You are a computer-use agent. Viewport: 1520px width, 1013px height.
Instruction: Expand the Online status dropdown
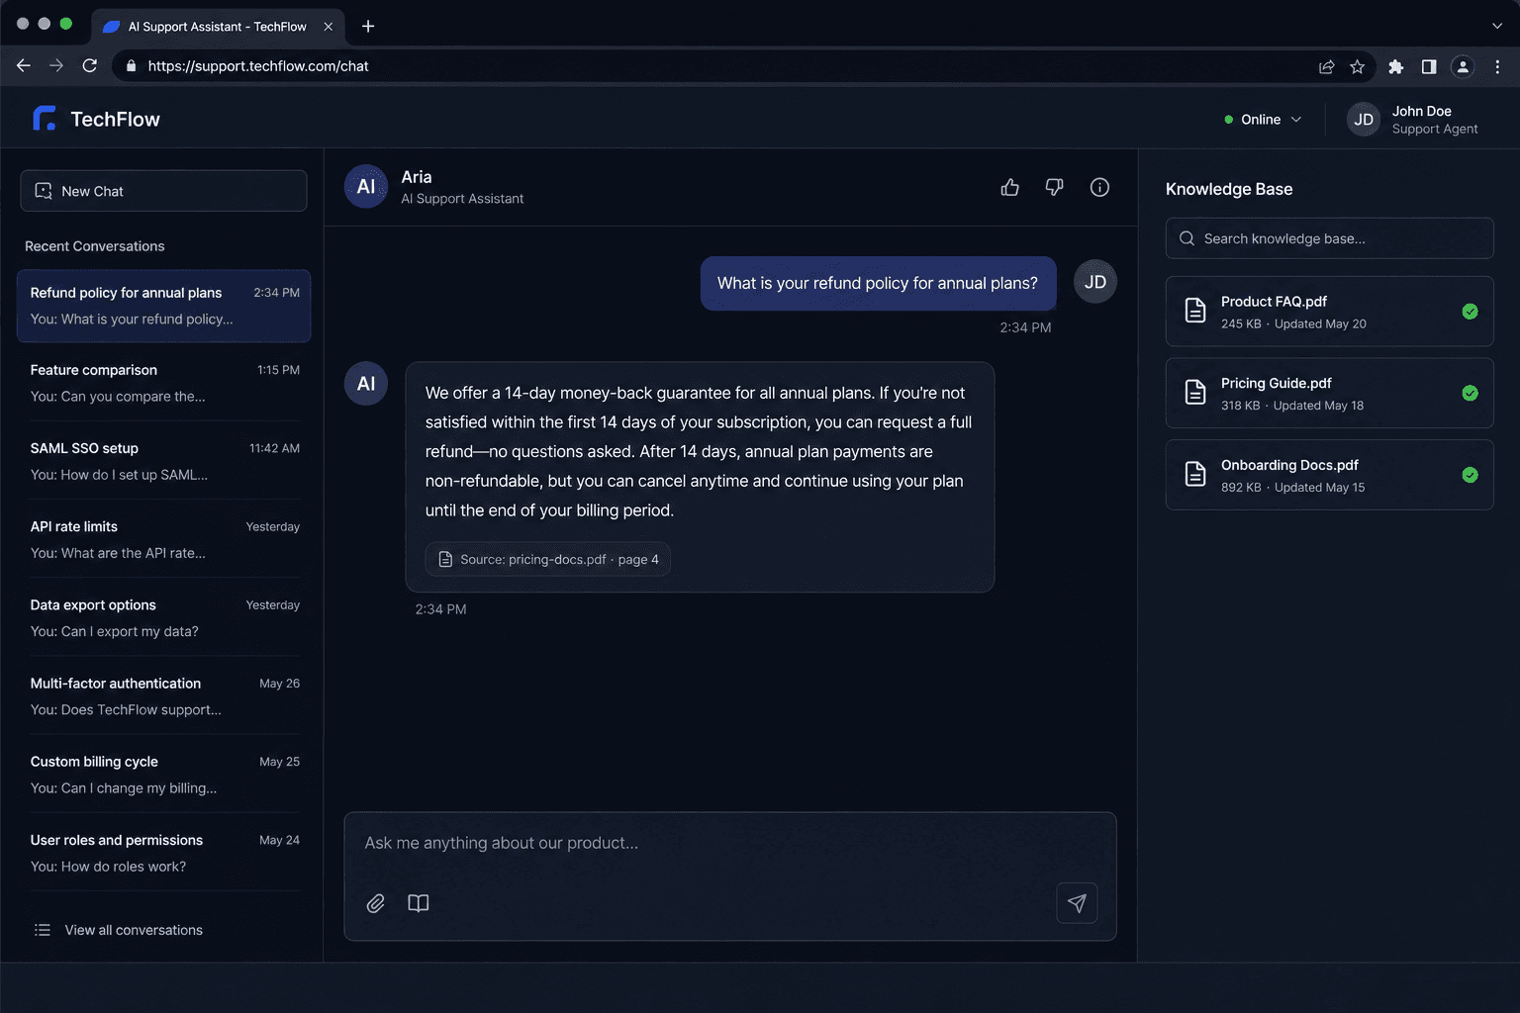[1263, 120]
